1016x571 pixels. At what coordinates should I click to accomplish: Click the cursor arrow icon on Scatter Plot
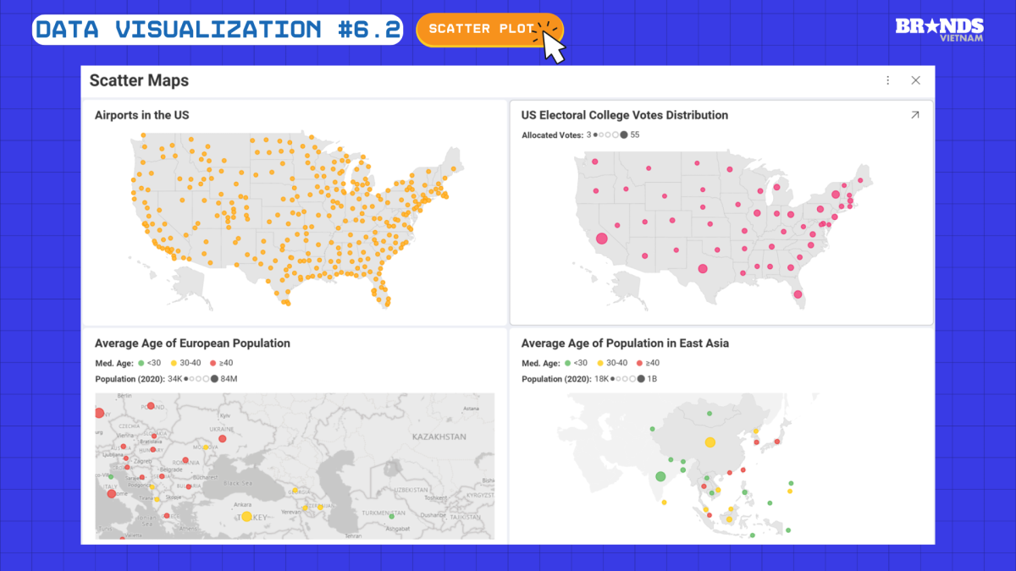pos(552,45)
